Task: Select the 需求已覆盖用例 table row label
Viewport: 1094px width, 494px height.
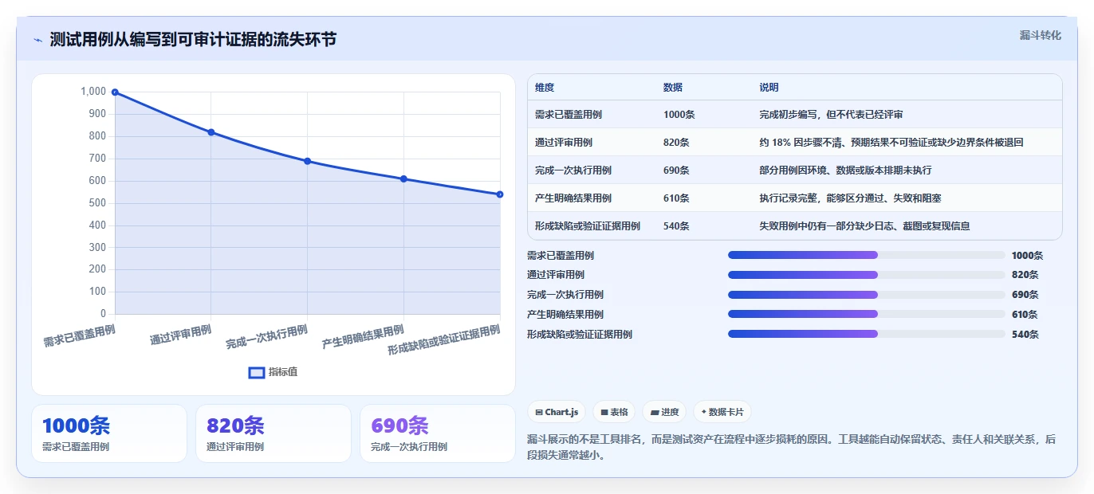Action: pyautogui.click(x=569, y=115)
